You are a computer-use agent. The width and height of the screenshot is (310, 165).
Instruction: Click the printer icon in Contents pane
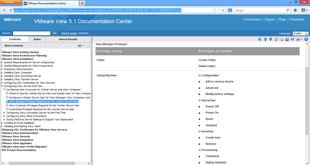click(x=80, y=46)
